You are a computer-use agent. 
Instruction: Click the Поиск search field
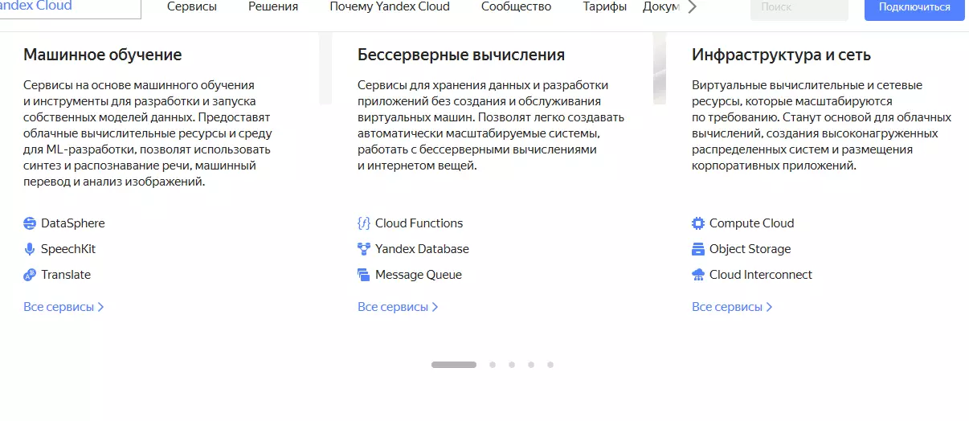pos(799,8)
